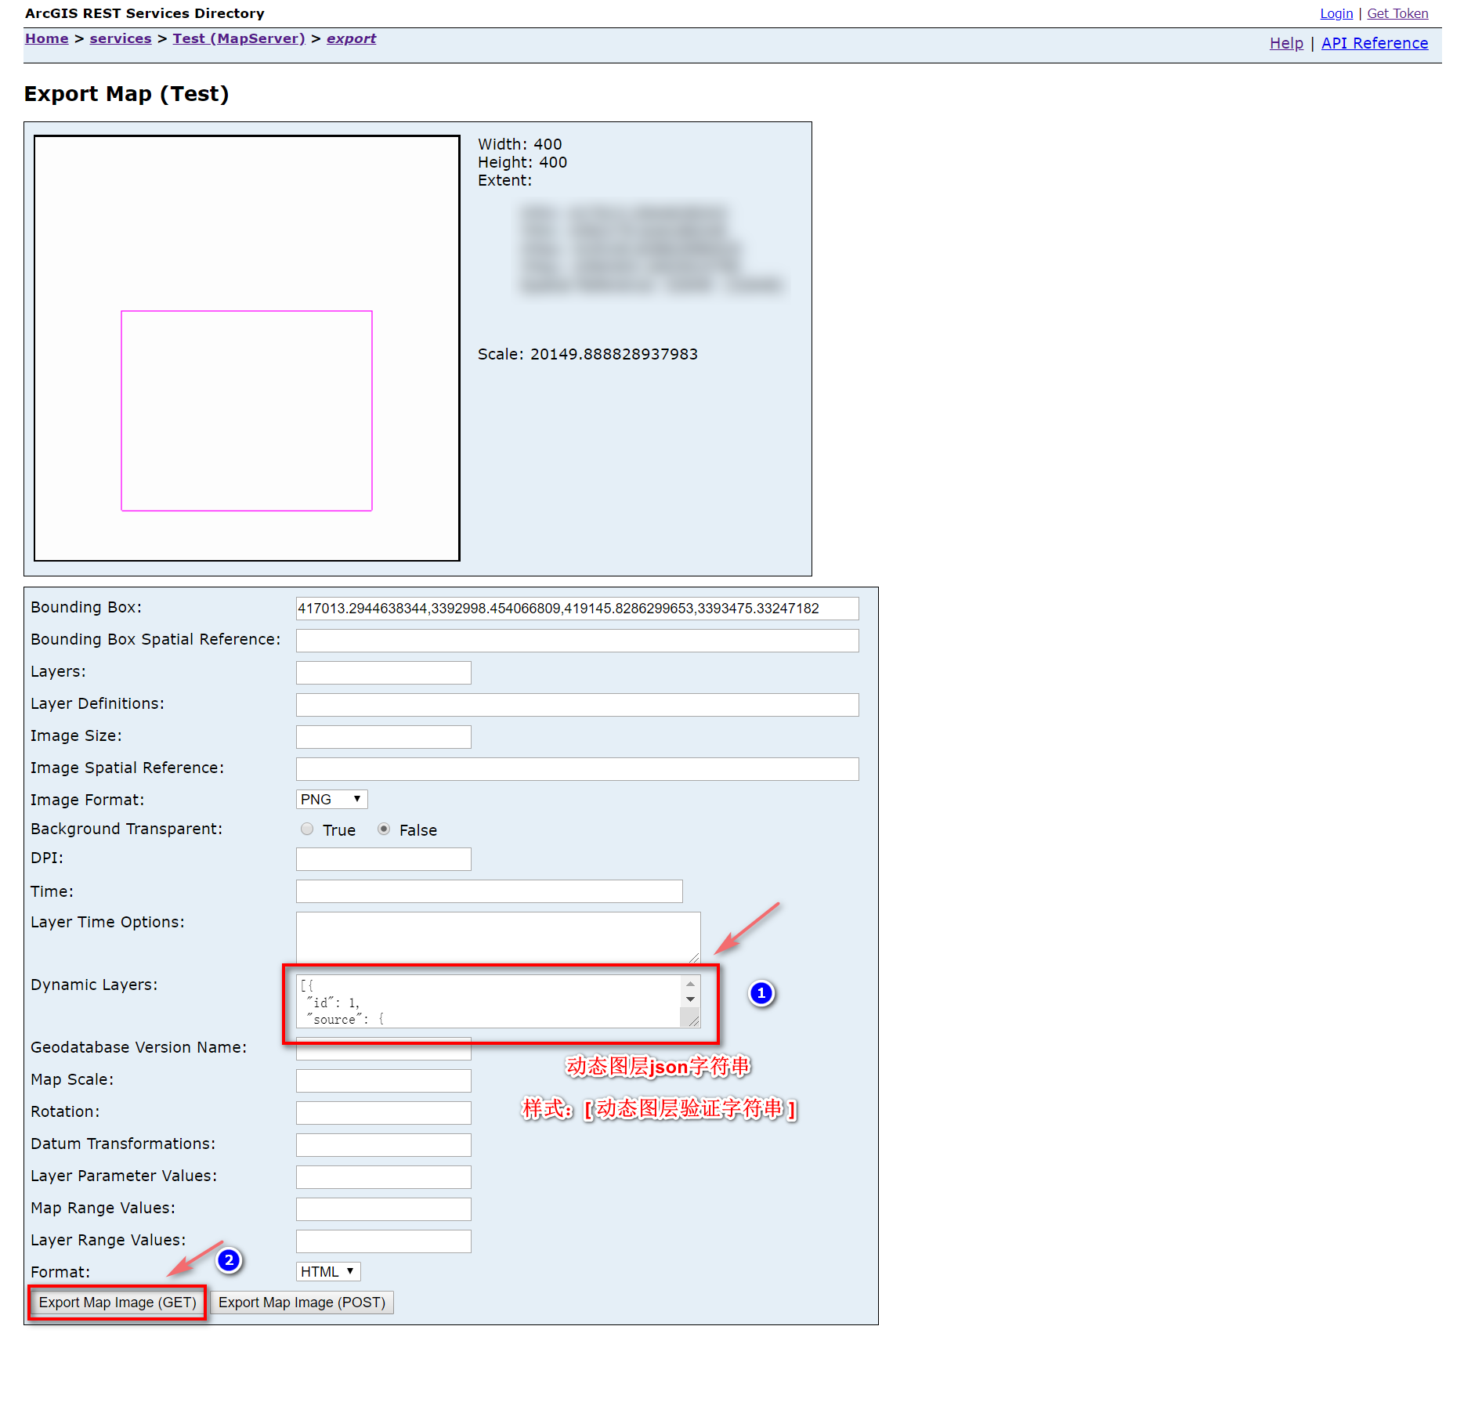
Task: Select True for Background Transparent
Action: pos(307,829)
